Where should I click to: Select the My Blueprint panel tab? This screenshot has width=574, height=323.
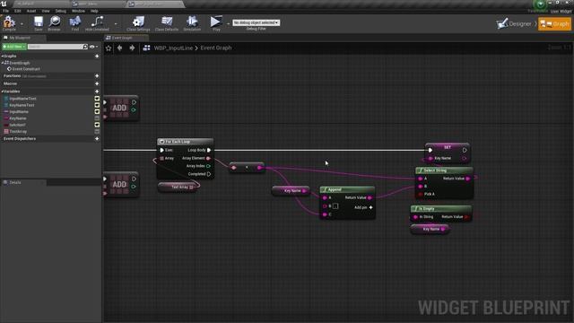23,38
